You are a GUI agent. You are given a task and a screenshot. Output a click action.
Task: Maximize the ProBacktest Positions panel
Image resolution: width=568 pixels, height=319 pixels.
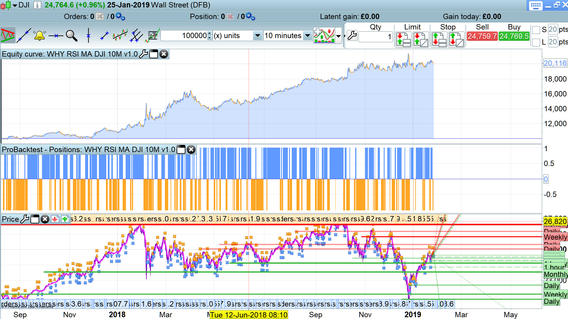pyautogui.click(x=181, y=149)
